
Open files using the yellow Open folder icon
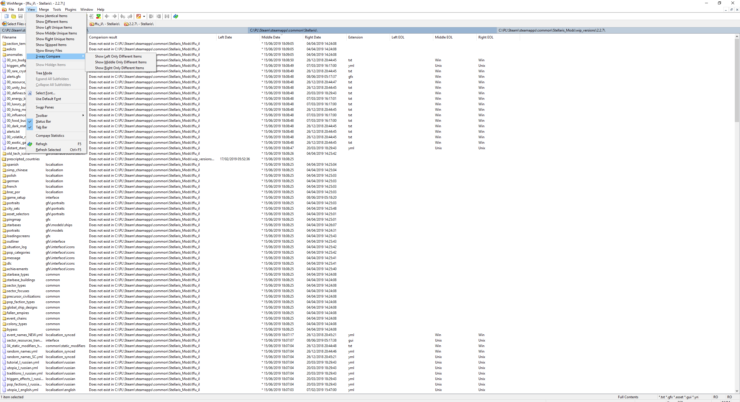click(14, 16)
